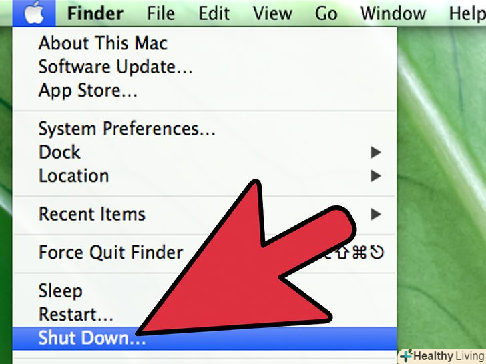Expand the Location submenu arrow
The width and height of the screenshot is (486, 364).
click(376, 176)
